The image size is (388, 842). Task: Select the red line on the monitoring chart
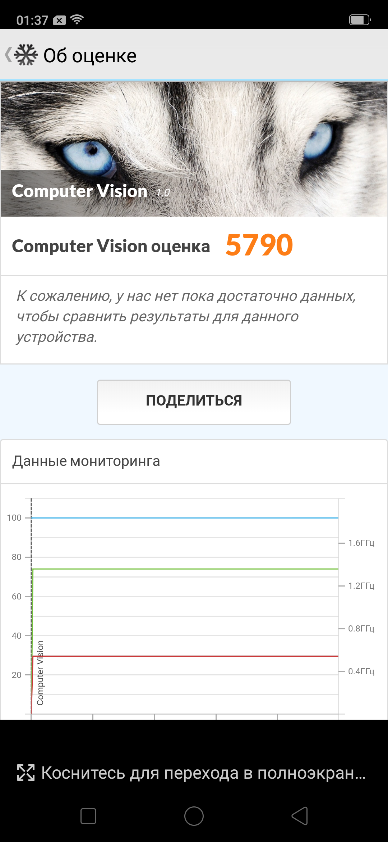(x=185, y=656)
